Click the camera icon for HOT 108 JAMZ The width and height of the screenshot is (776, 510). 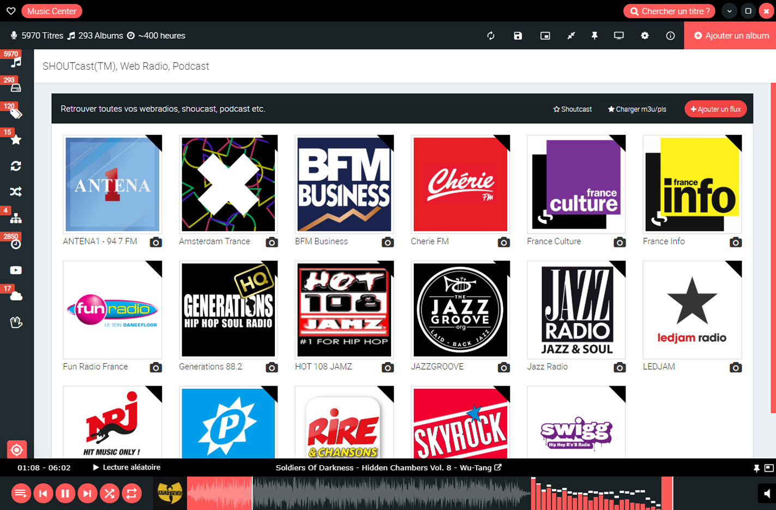click(x=388, y=368)
